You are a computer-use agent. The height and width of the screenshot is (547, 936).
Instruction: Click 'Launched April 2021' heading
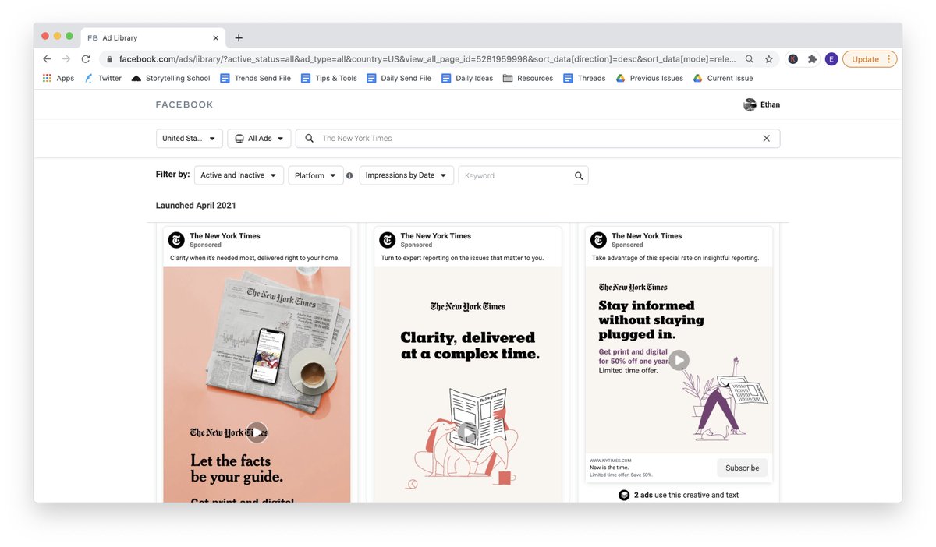tap(196, 206)
